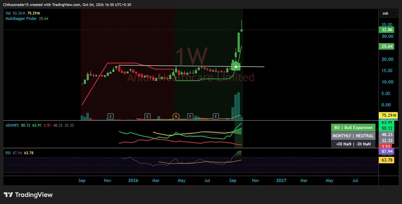402x204 pixels.
Task: Click the earnings E marker between 2026 and Mar
Action: pos(147,117)
